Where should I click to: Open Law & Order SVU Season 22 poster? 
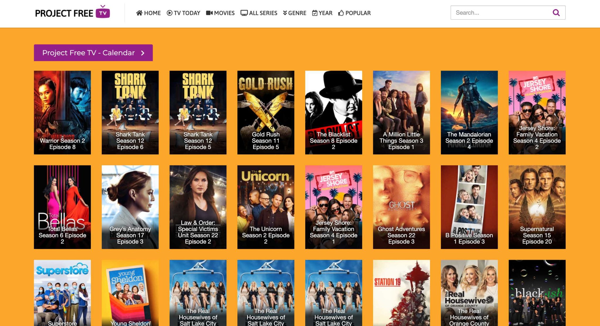coord(198,207)
